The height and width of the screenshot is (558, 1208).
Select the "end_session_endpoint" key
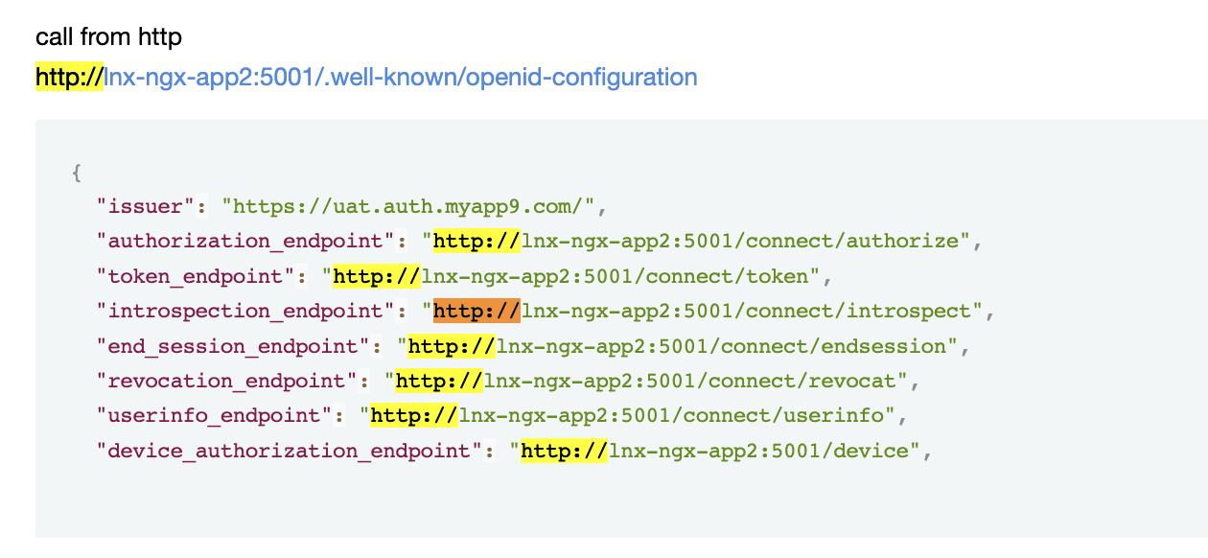tap(233, 345)
